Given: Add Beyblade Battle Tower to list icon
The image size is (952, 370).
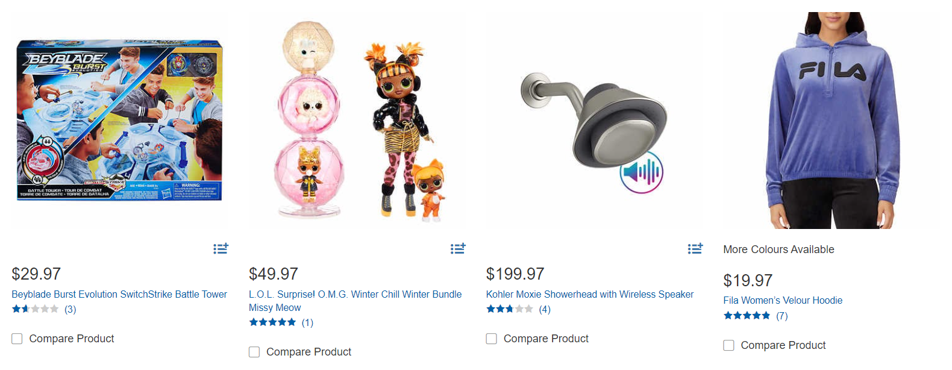Looking at the screenshot, I should click(x=221, y=248).
